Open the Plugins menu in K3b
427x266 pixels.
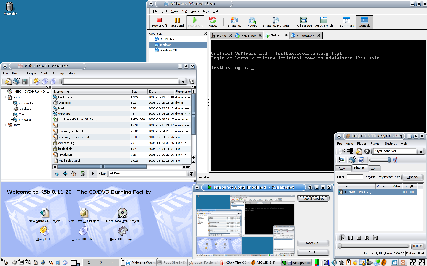pyautogui.click(x=31, y=74)
